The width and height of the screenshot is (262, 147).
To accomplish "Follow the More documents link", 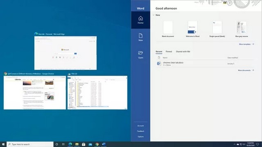I will pyautogui.click(x=246, y=70).
